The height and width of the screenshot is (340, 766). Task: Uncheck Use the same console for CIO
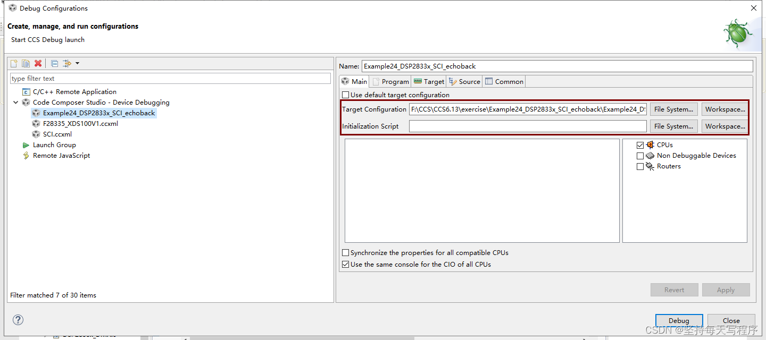[346, 264]
